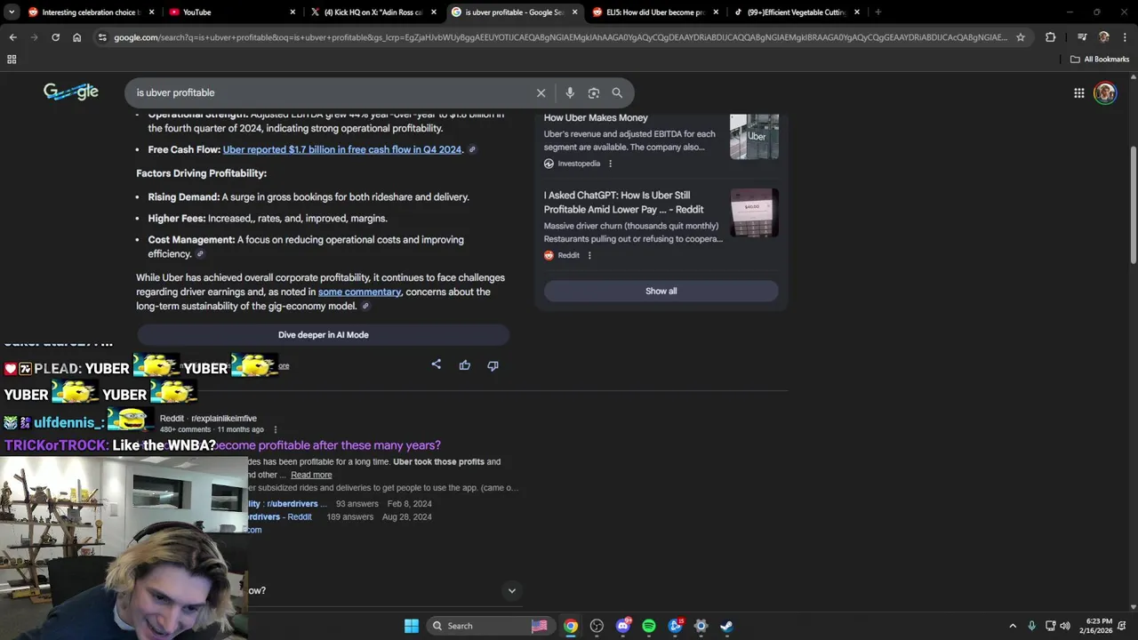Open the 'How Uber Makes Money' article

[x=596, y=117]
